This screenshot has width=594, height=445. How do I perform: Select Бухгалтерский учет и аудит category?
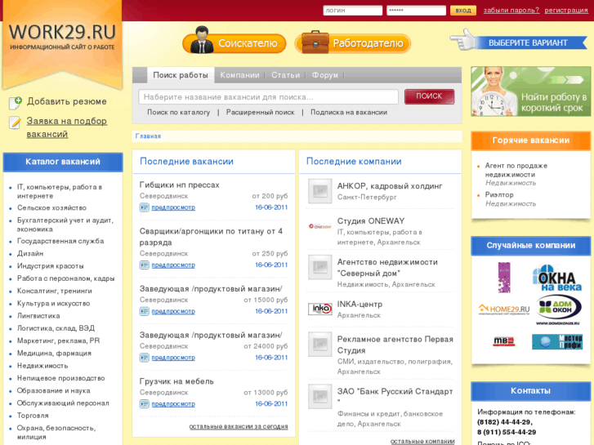tap(65, 225)
